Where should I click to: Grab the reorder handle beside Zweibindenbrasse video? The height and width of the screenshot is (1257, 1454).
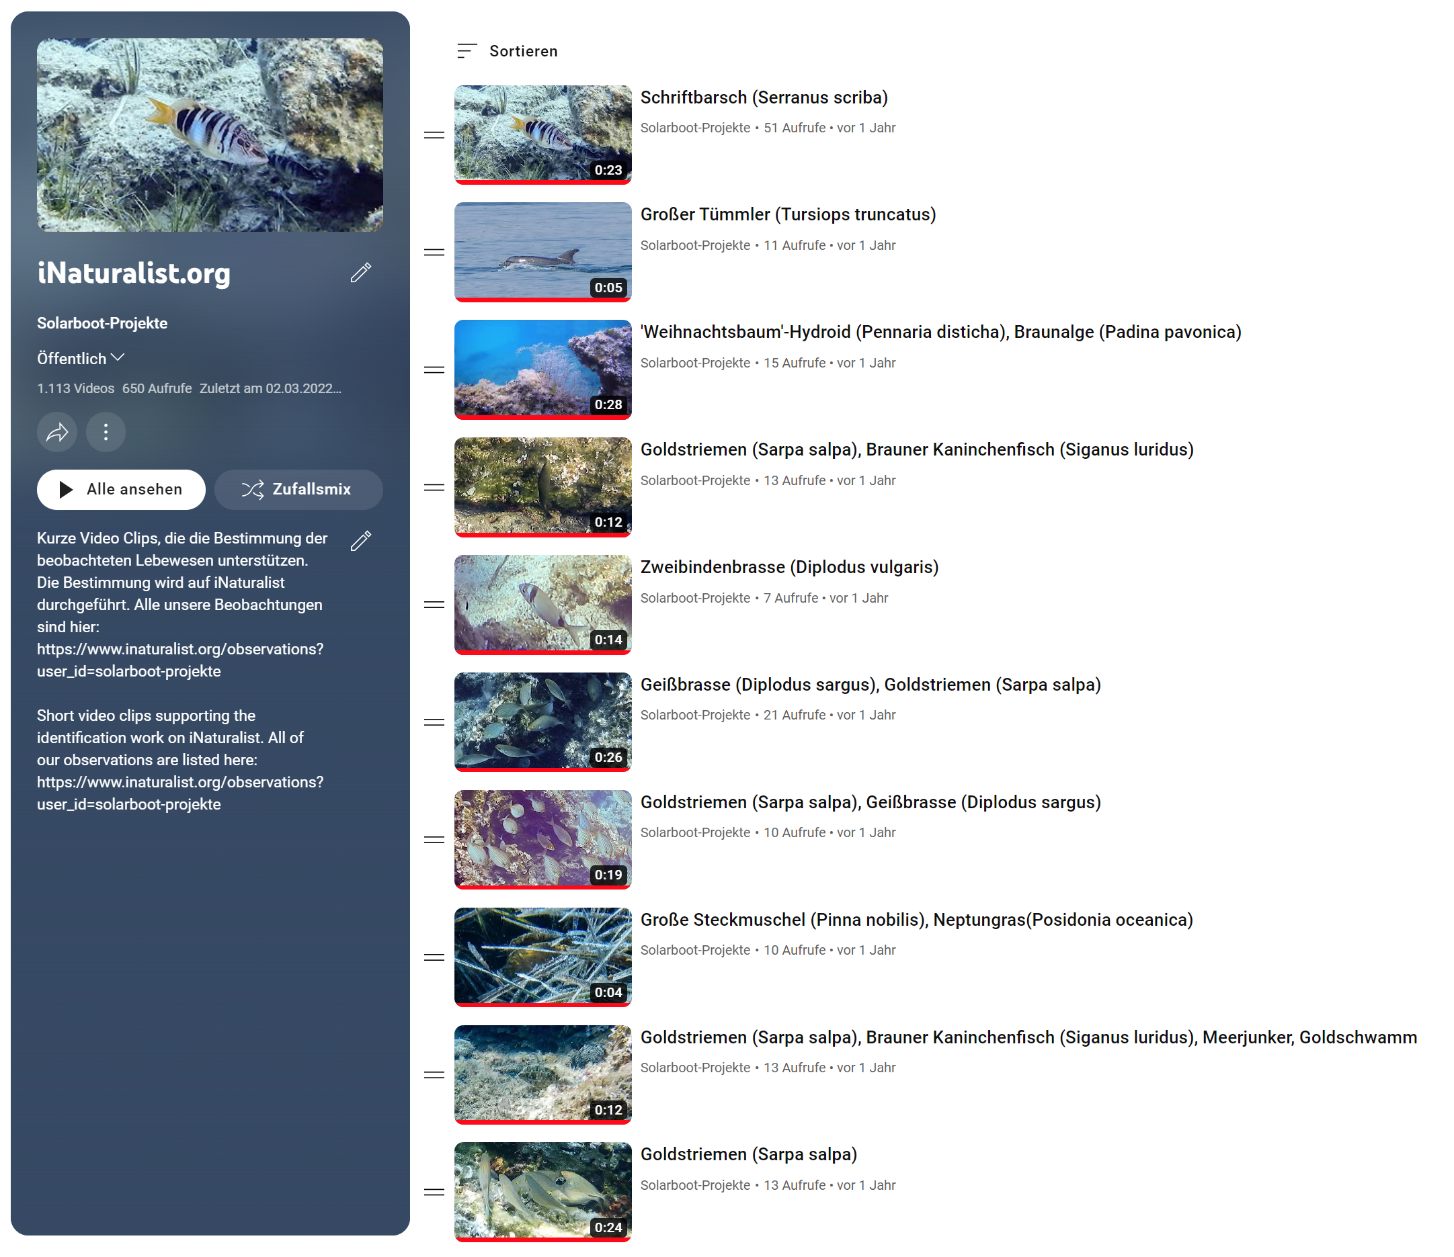[434, 605]
